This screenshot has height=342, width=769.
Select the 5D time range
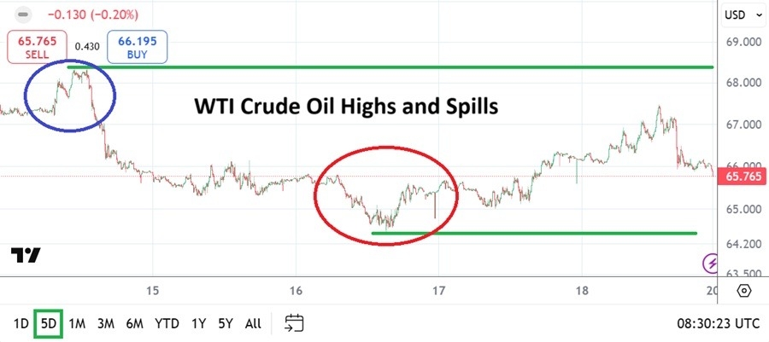coord(49,324)
